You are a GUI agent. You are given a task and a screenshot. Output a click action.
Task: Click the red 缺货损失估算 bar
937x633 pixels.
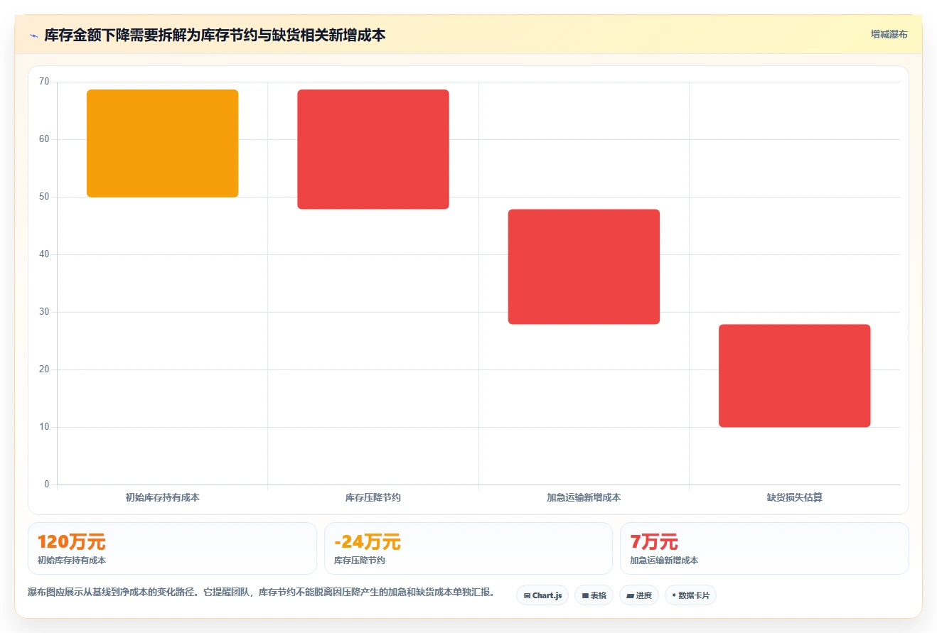click(795, 376)
